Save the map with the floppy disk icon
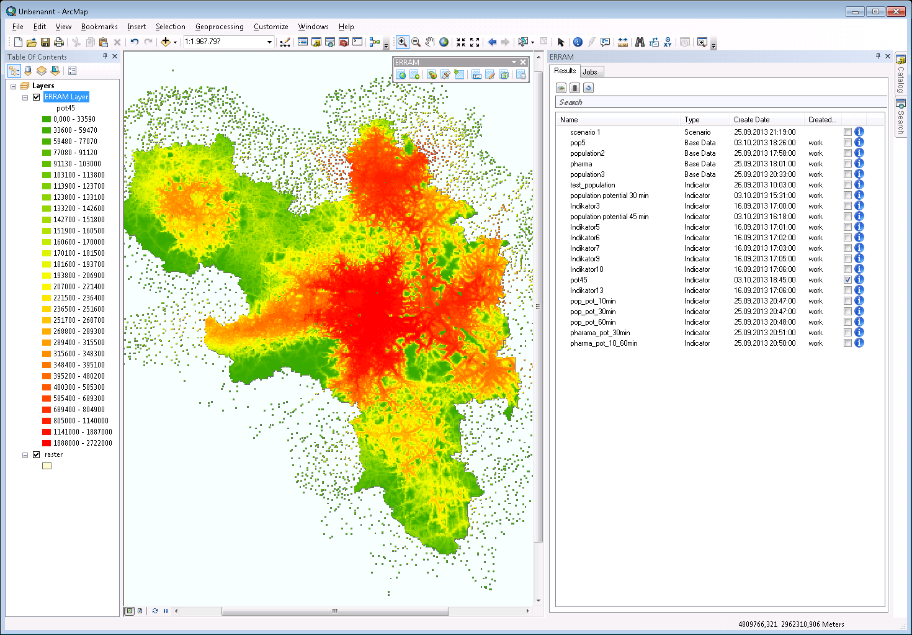Viewport: 912px width, 635px height. pos(45,42)
